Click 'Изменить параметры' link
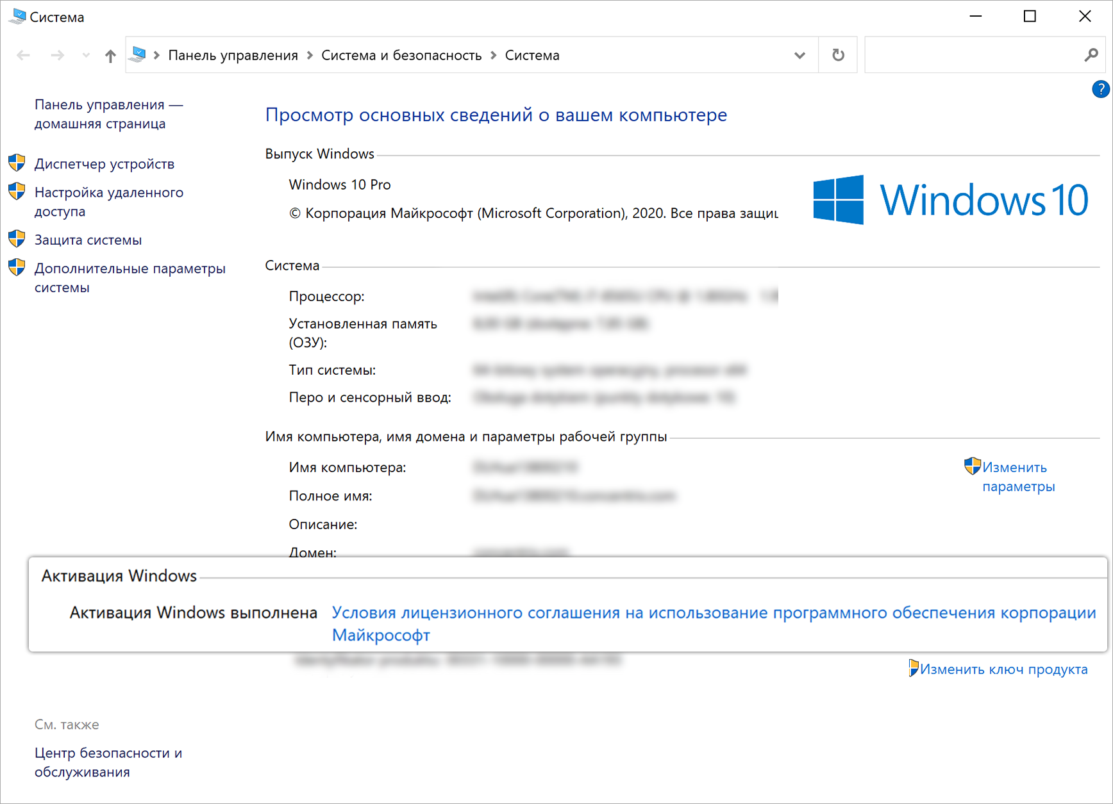This screenshot has height=804, width=1113. point(1018,477)
